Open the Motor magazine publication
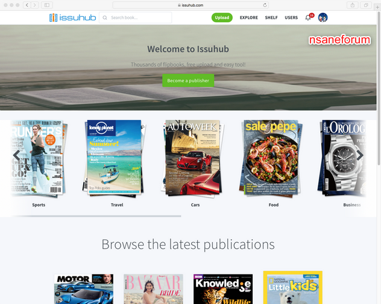The image size is (381, 304). click(84, 289)
